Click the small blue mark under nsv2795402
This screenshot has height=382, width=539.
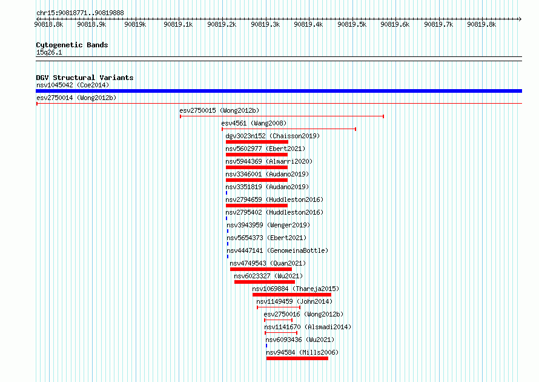(227, 218)
